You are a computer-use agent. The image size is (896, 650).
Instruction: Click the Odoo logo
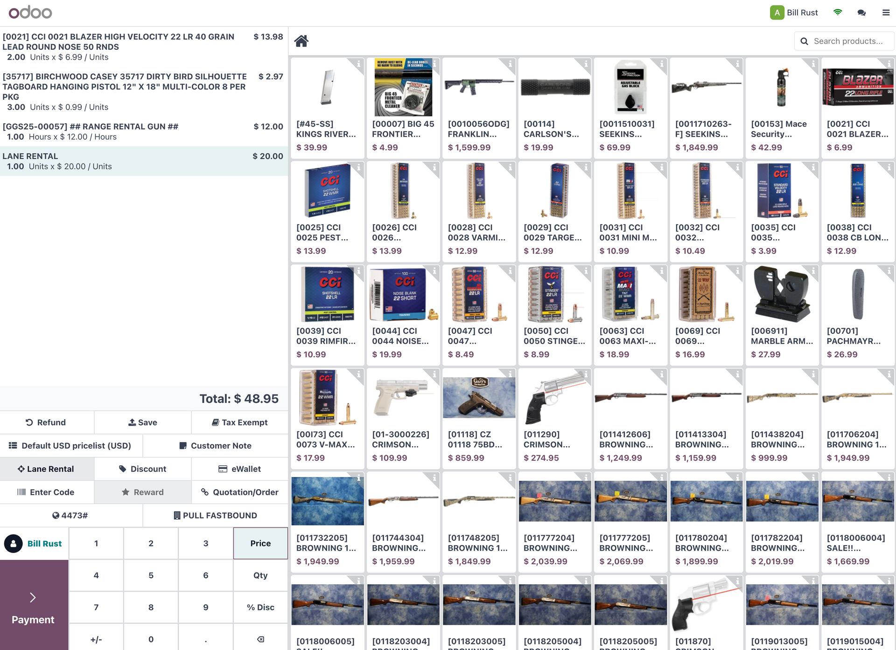30,13
